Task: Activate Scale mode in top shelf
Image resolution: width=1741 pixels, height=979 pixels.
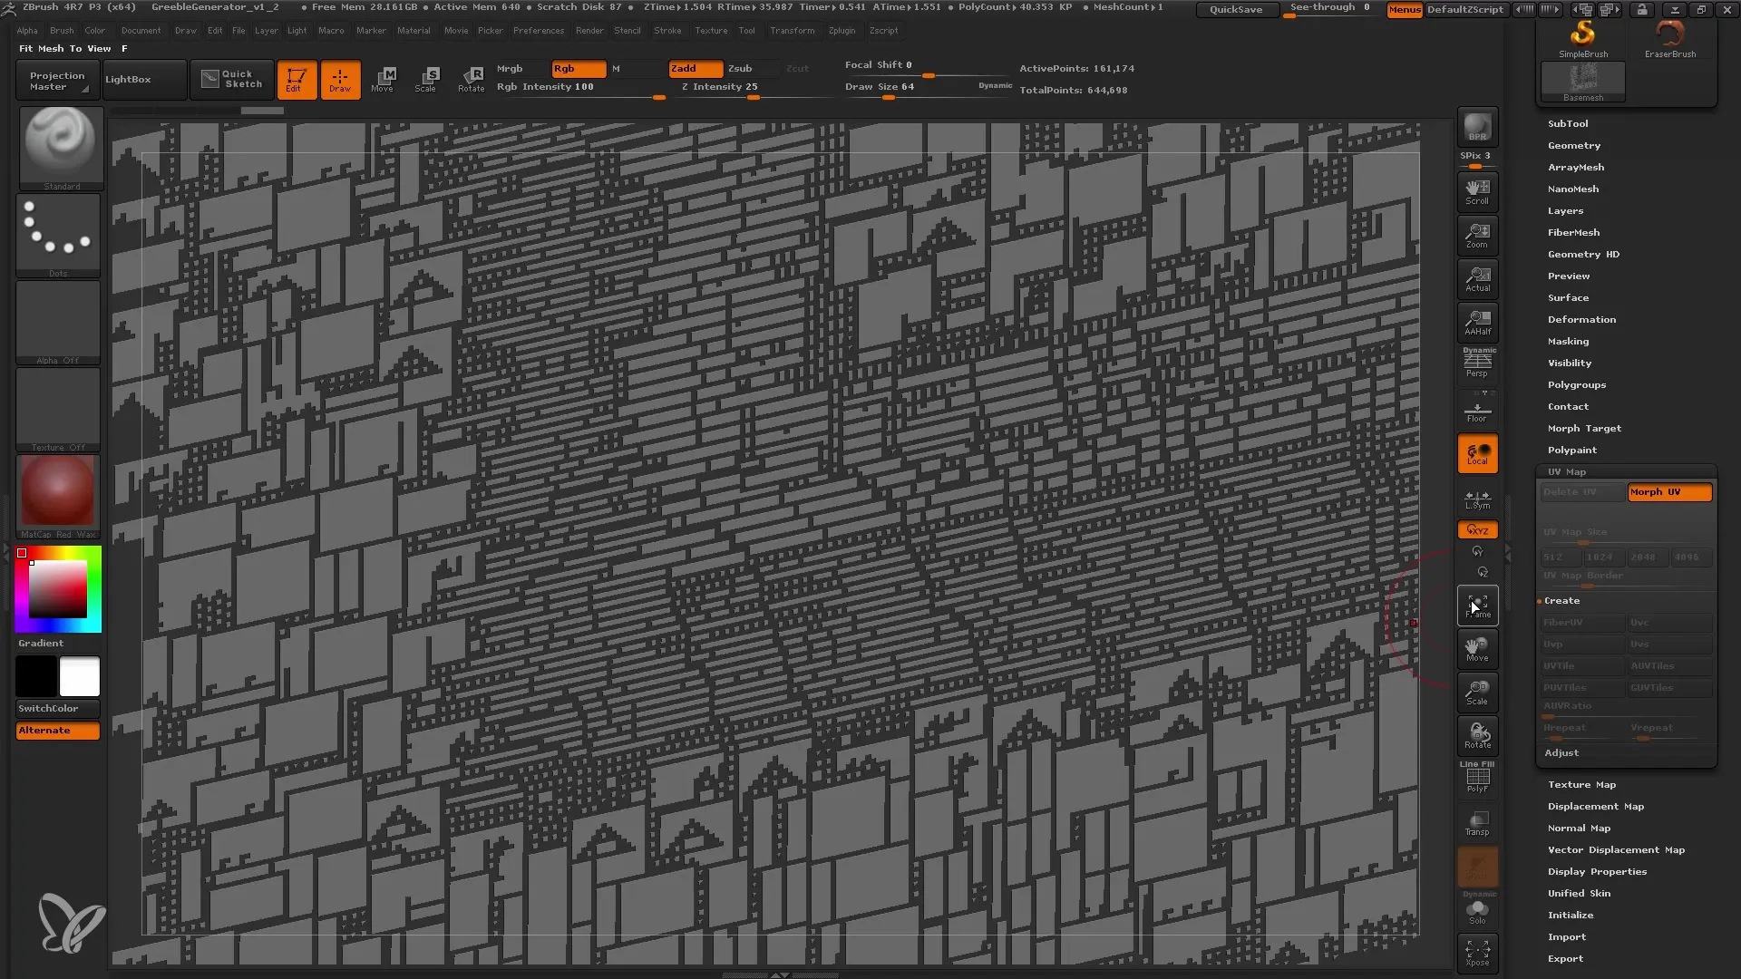Action: pos(426,80)
